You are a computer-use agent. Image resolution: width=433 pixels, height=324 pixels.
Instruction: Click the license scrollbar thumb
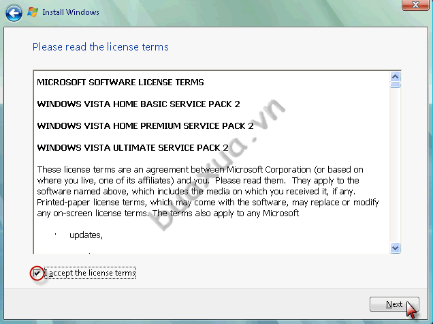(395, 85)
